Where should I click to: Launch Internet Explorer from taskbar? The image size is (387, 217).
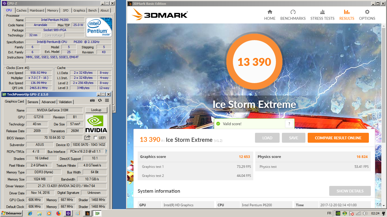30,213
